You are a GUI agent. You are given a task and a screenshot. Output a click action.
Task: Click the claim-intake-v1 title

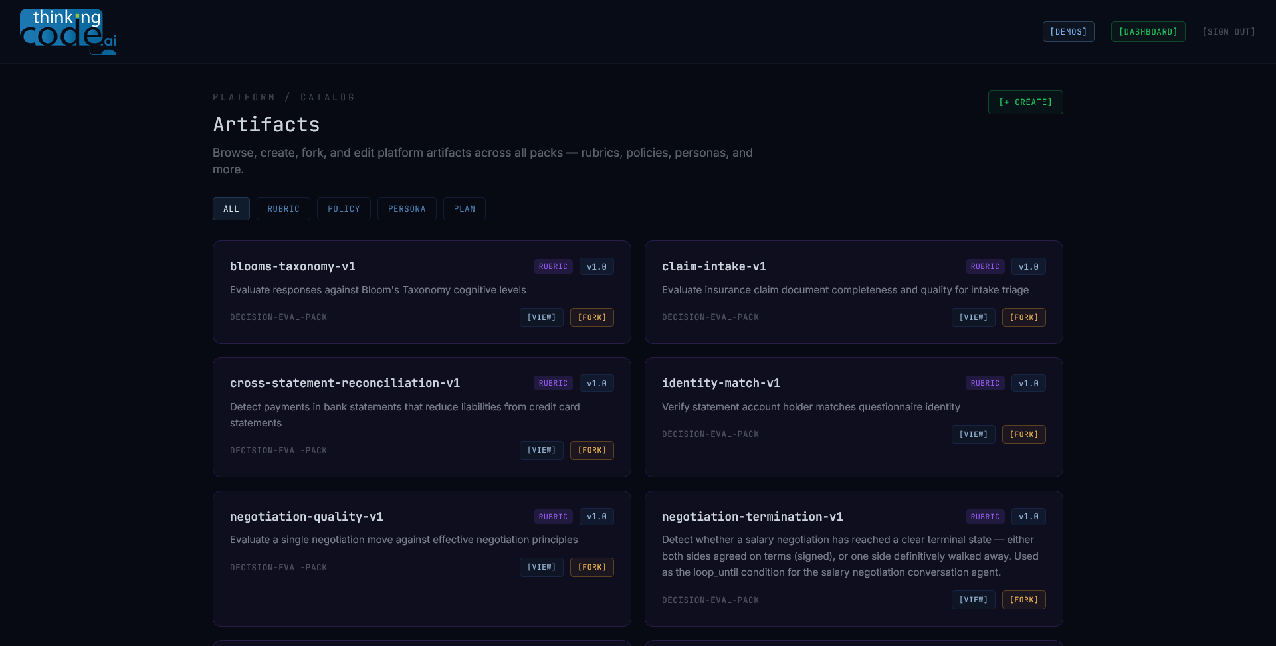pyautogui.click(x=714, y=266)
